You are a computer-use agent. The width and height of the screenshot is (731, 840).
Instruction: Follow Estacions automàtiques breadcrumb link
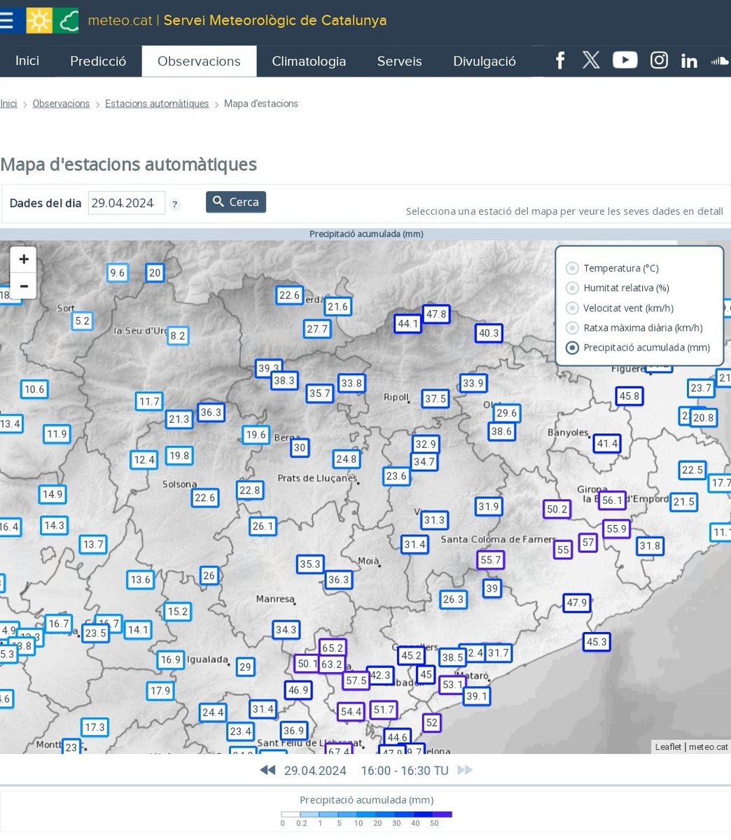pyautogui.click(x=157, y=104)
